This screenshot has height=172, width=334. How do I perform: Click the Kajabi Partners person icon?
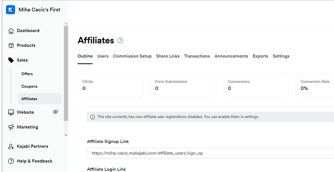pos(11,147)
